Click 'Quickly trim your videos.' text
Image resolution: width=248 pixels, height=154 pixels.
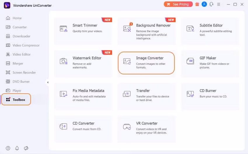pyautogui.click(x=88, y=31)
